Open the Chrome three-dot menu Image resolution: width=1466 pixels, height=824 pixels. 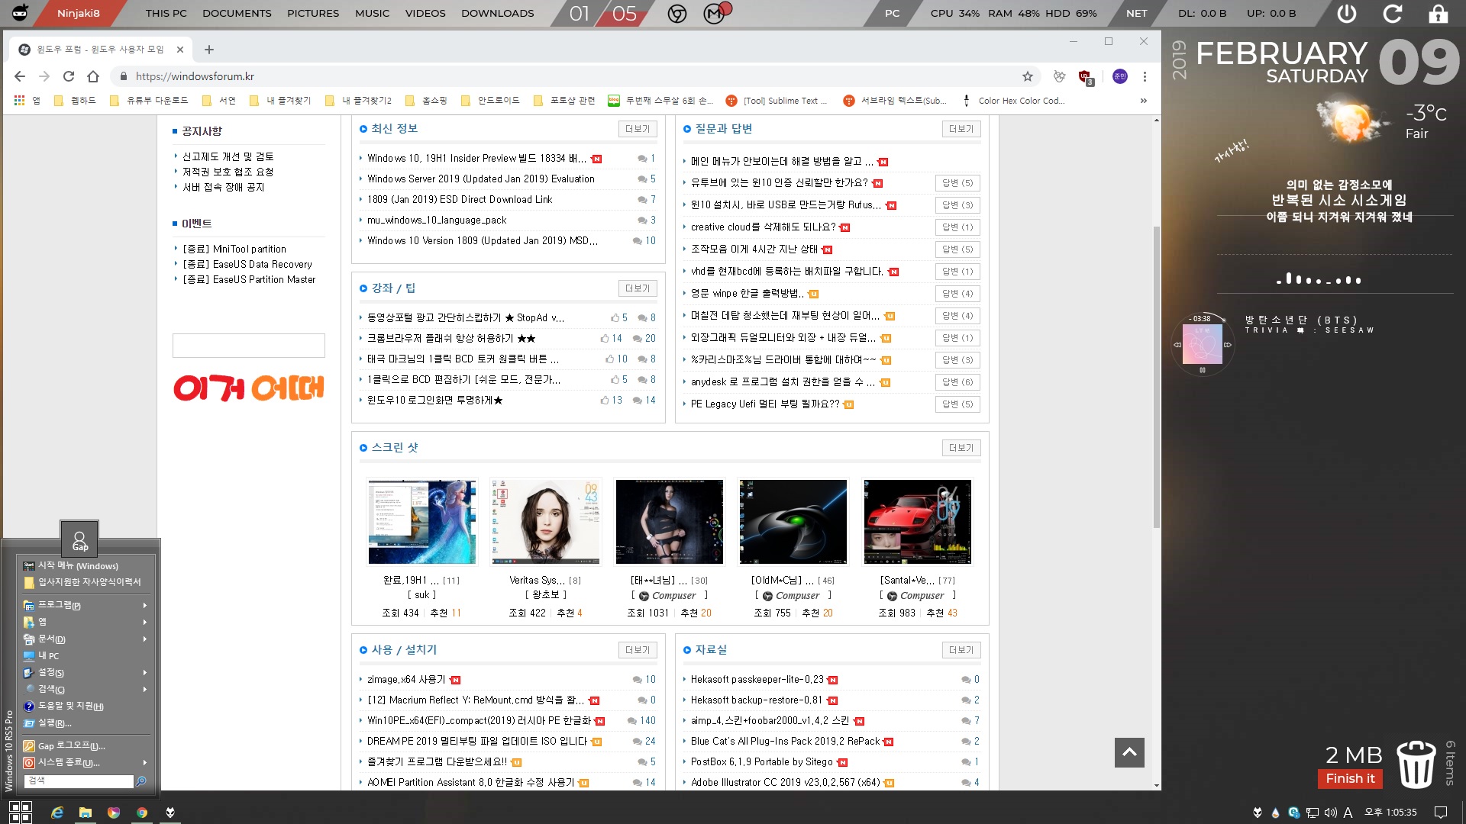point(1145,76)
